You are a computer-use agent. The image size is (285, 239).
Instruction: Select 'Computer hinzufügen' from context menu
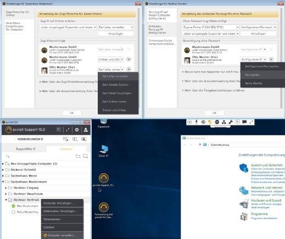pos(62,203)
